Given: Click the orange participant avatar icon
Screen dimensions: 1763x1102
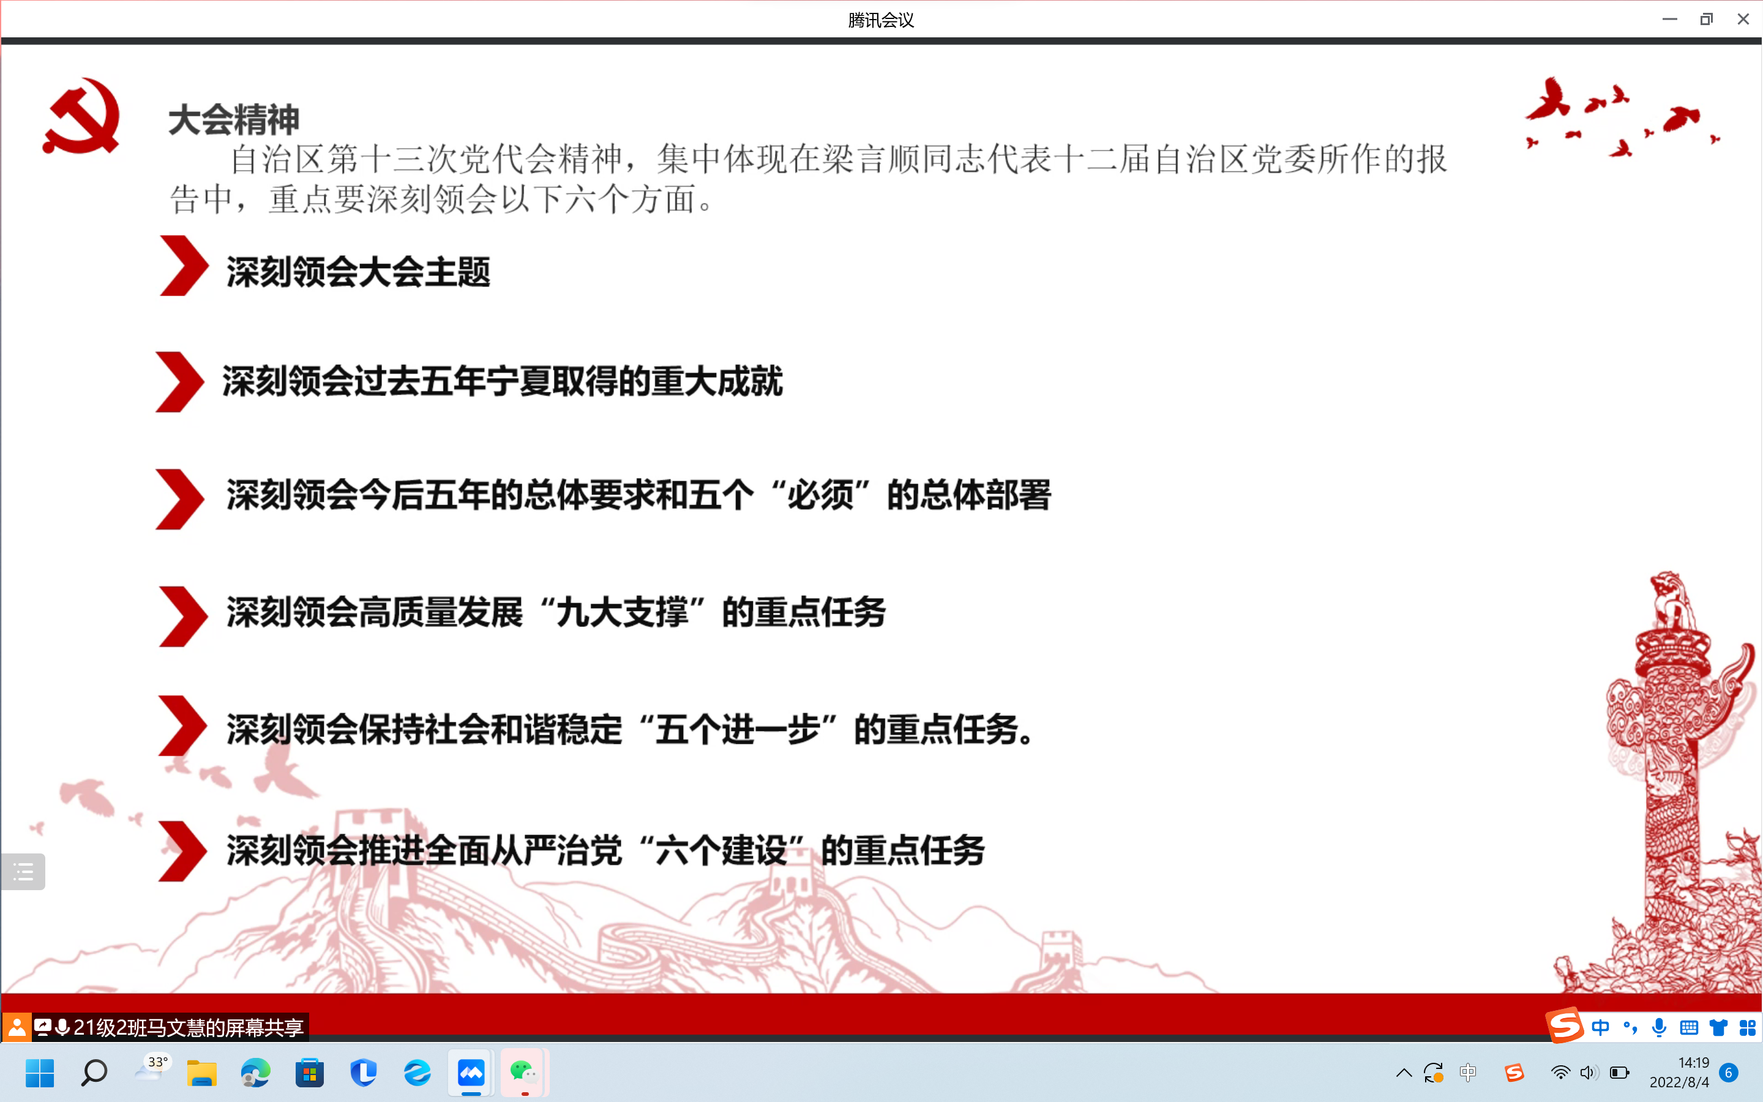Looking at the screenshot, I should [x=17, y=1027].
